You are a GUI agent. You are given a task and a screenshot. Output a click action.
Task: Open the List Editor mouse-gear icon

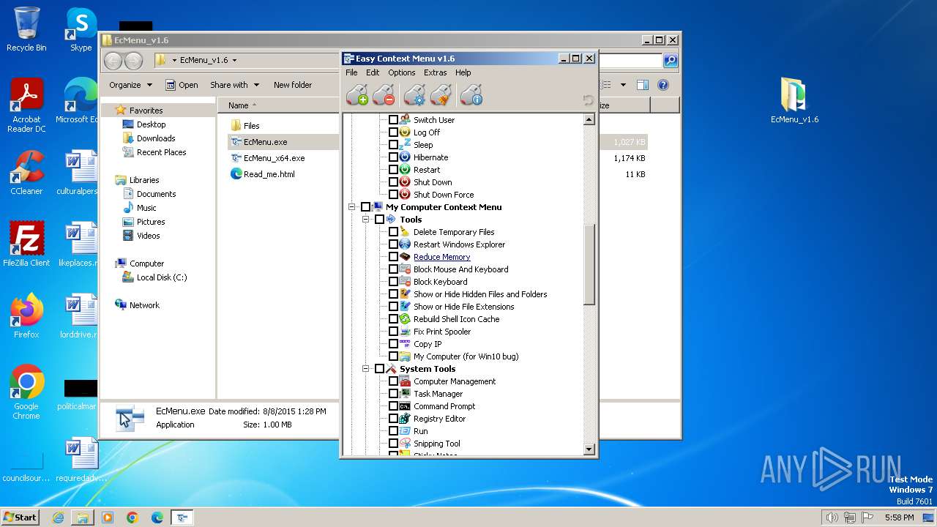click(x=414, y=95)
